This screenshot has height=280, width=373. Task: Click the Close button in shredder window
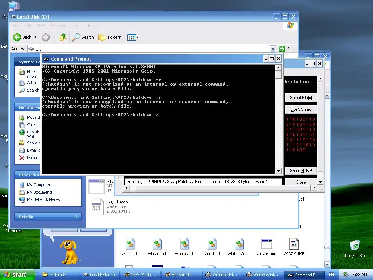point(301,182)
